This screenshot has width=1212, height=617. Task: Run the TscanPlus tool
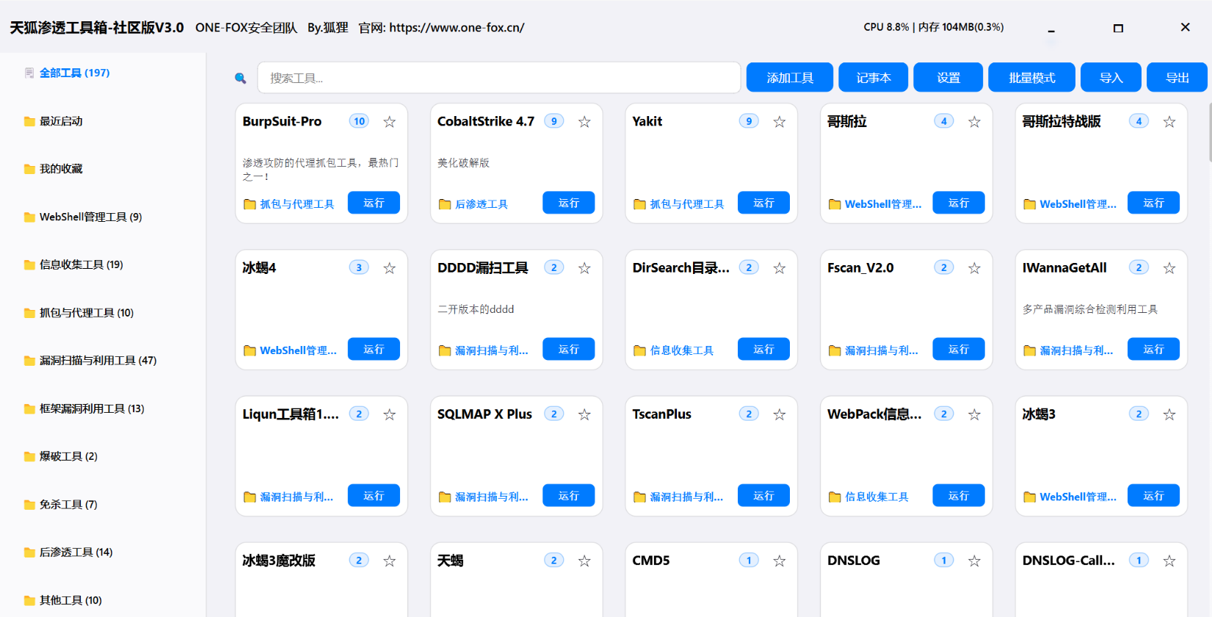click(763, 496)
